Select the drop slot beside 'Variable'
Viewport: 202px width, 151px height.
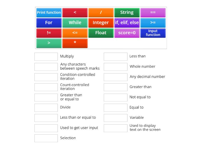coord(115,118)
